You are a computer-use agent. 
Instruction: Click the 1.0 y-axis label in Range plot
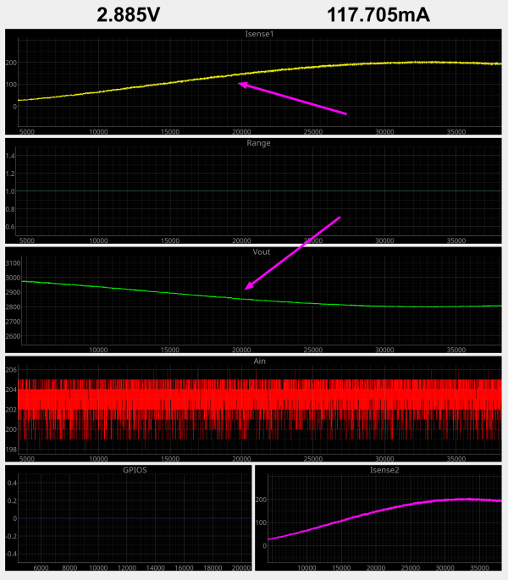pos(11,191)
